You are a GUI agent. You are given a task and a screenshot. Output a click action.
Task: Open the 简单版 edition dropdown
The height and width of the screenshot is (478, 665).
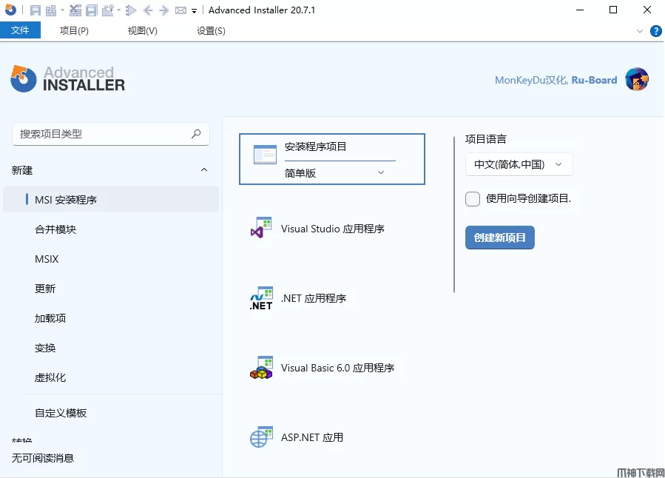(x=335, y=173)
